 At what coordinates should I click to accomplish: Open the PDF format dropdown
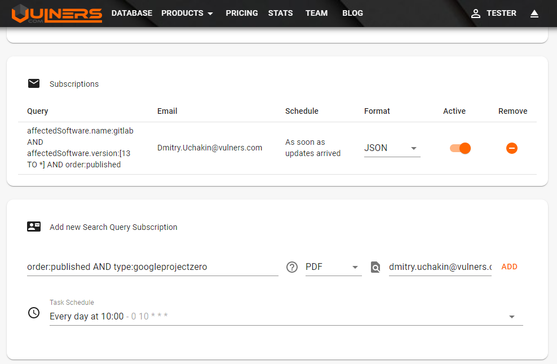click(x=333, y=267)
